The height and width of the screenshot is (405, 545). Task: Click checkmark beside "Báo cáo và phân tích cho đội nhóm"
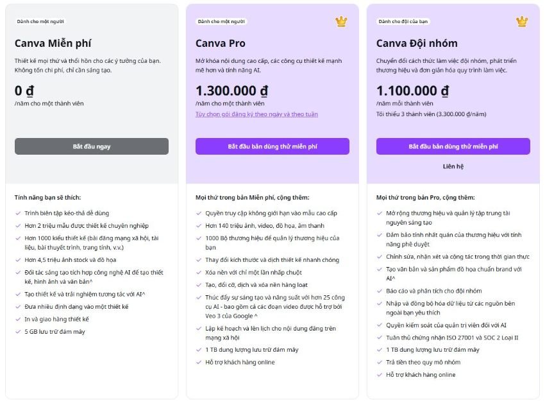tap(380, 291)
